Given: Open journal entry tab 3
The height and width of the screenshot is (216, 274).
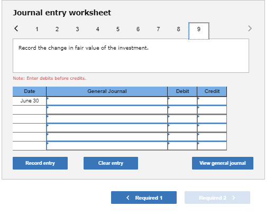Looking at the screenshot, I should pyautogui.click(x=77, y=29).
